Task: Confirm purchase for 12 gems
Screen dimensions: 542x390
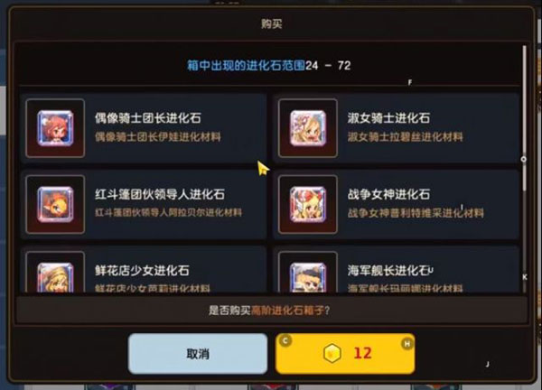Action: (x=345, y=354)
